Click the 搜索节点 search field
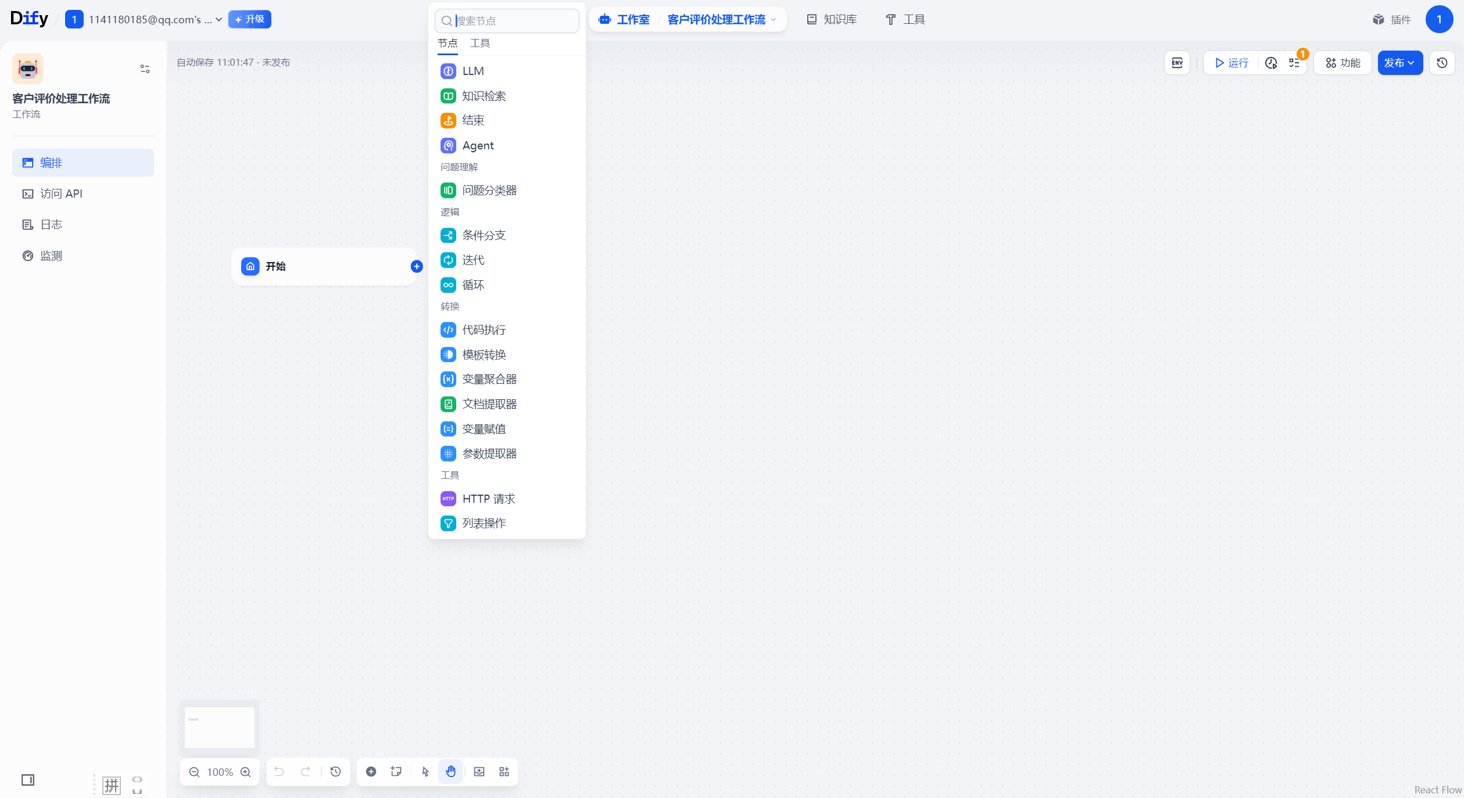This screenshot has width=1464, height=798. coord(514,21)
